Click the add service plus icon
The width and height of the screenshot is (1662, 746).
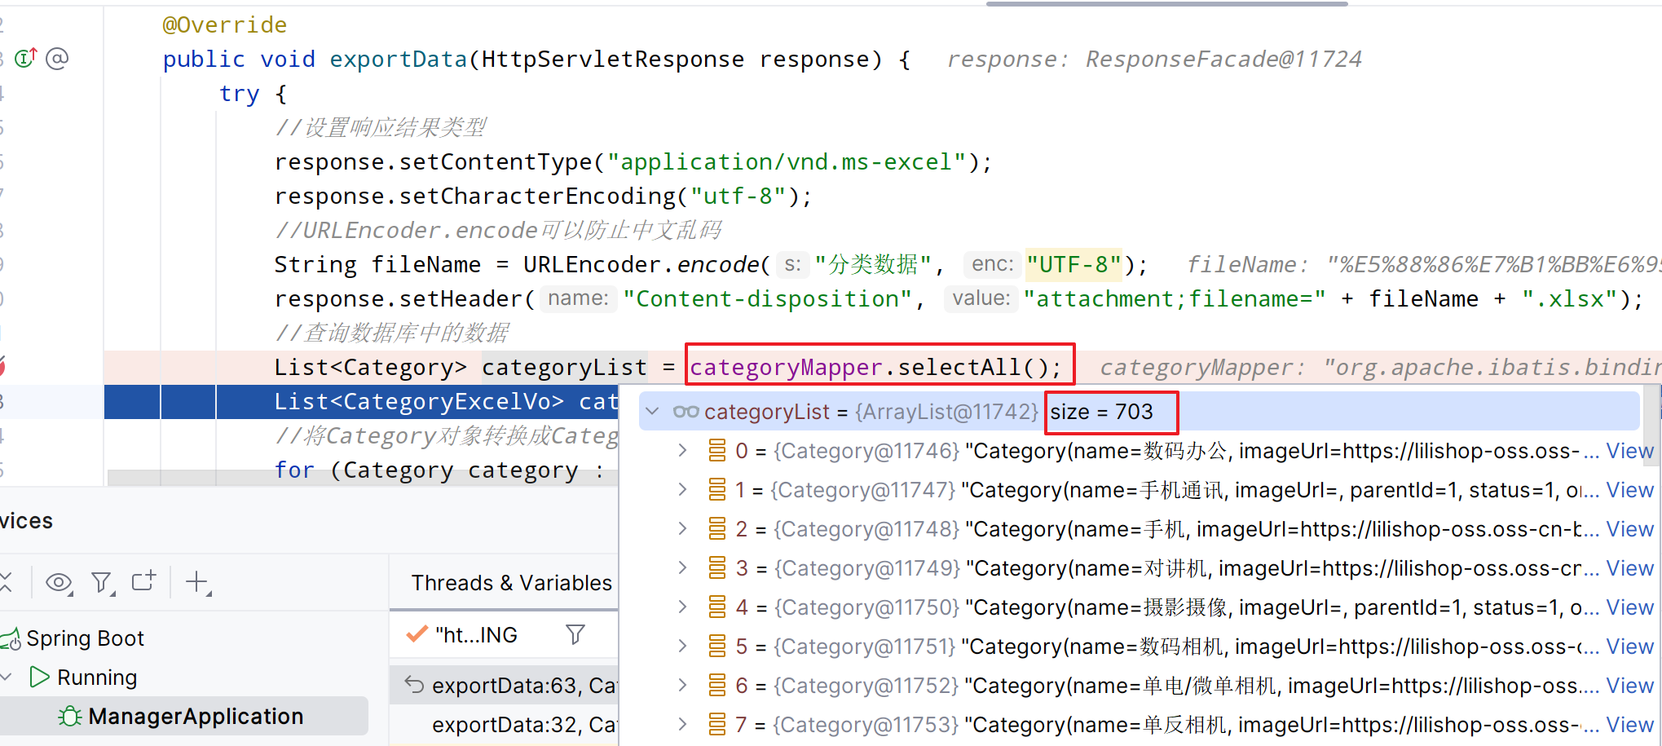197,582
